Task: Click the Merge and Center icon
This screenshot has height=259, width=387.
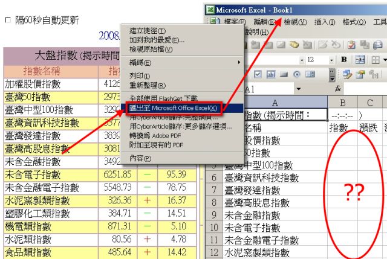Action: tap(360, 60)
